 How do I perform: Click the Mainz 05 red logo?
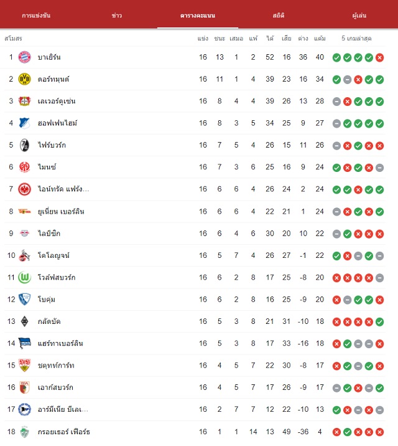click(x=24, y=167)
